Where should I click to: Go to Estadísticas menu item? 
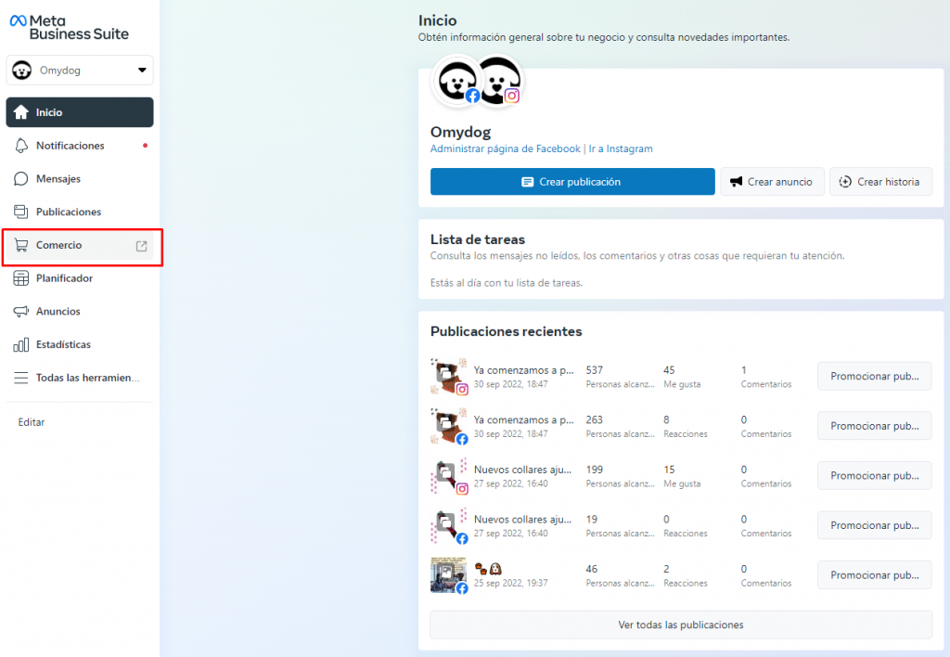pos(80,344)
